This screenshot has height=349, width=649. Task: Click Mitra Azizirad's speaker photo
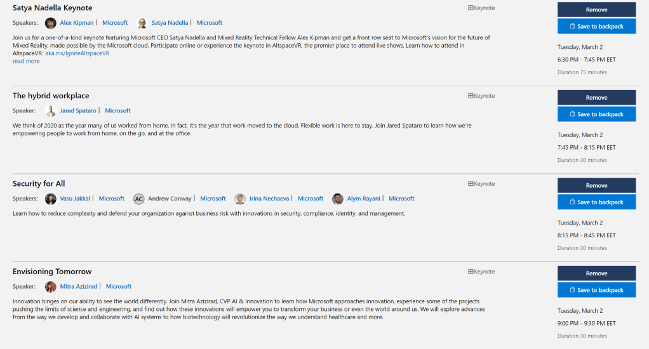[x=50, y=287]
